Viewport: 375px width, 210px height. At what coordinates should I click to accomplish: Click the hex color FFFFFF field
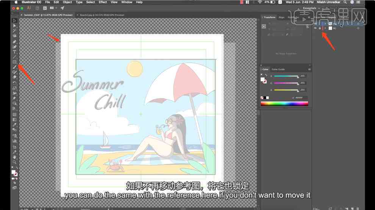[301, 98]
